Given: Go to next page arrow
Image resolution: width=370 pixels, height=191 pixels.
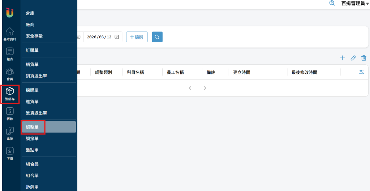Looking at the screenshot, I should (x=205, y=88).
